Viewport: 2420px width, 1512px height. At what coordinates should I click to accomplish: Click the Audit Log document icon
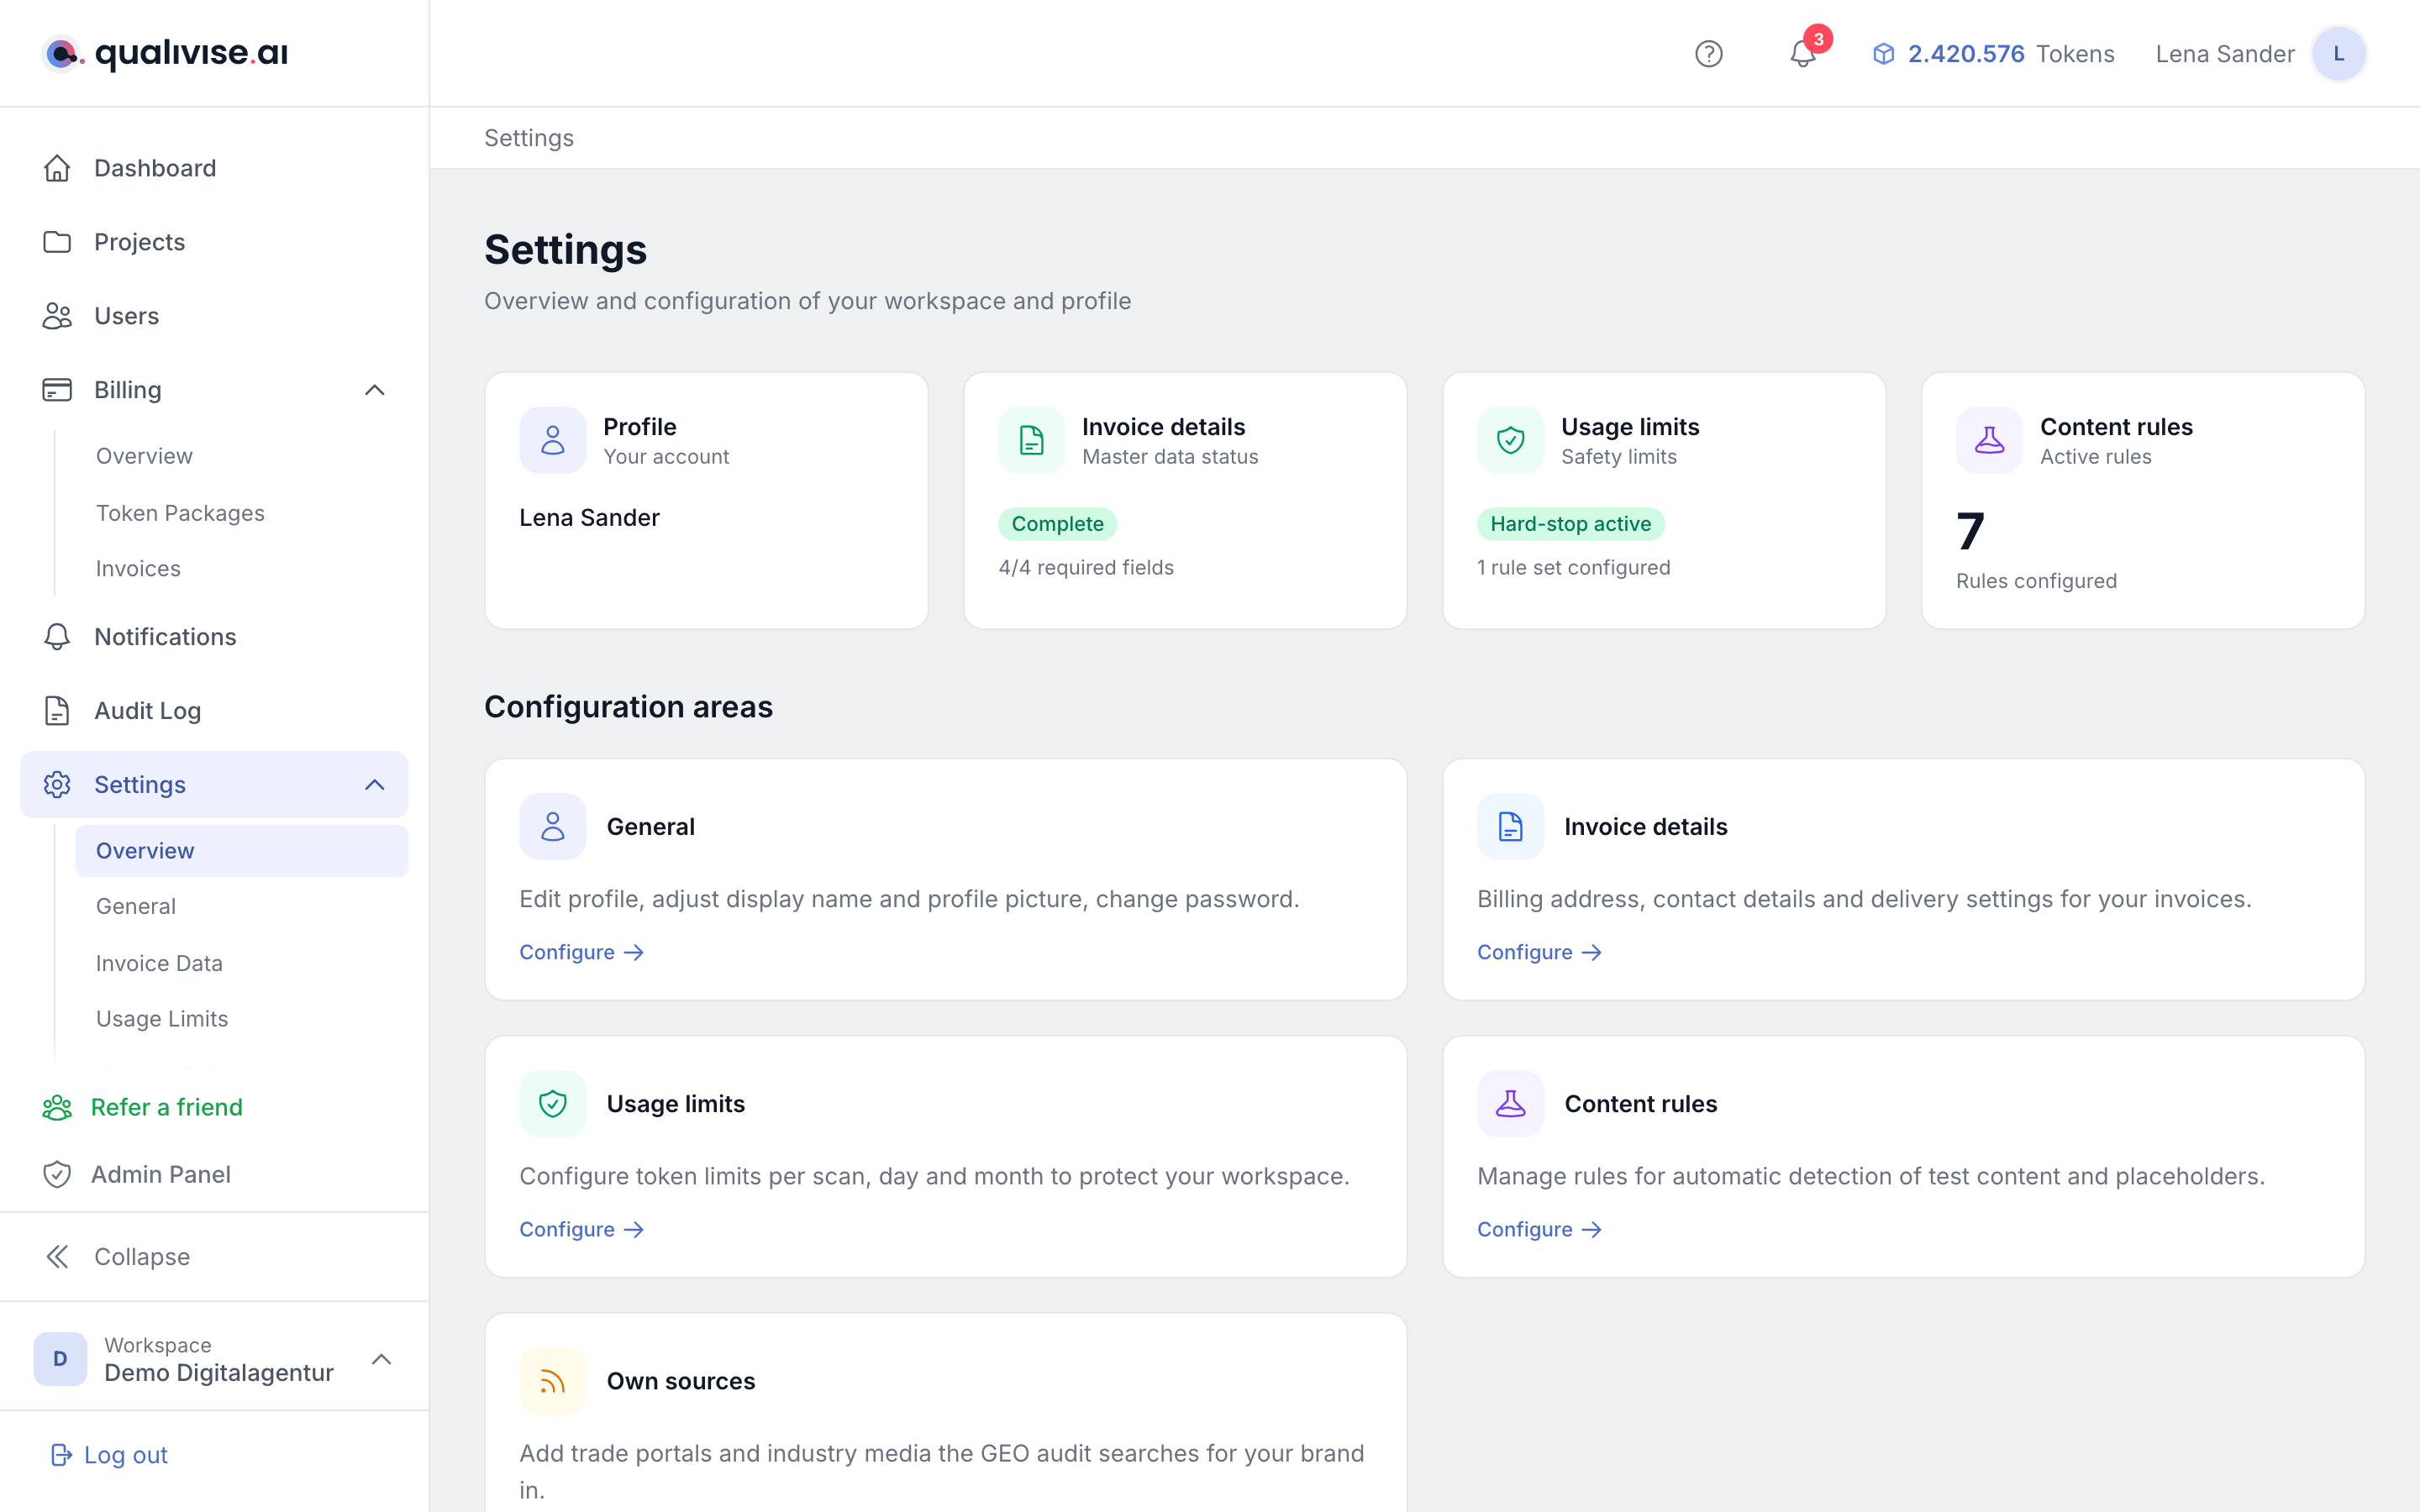pos(57,711)
